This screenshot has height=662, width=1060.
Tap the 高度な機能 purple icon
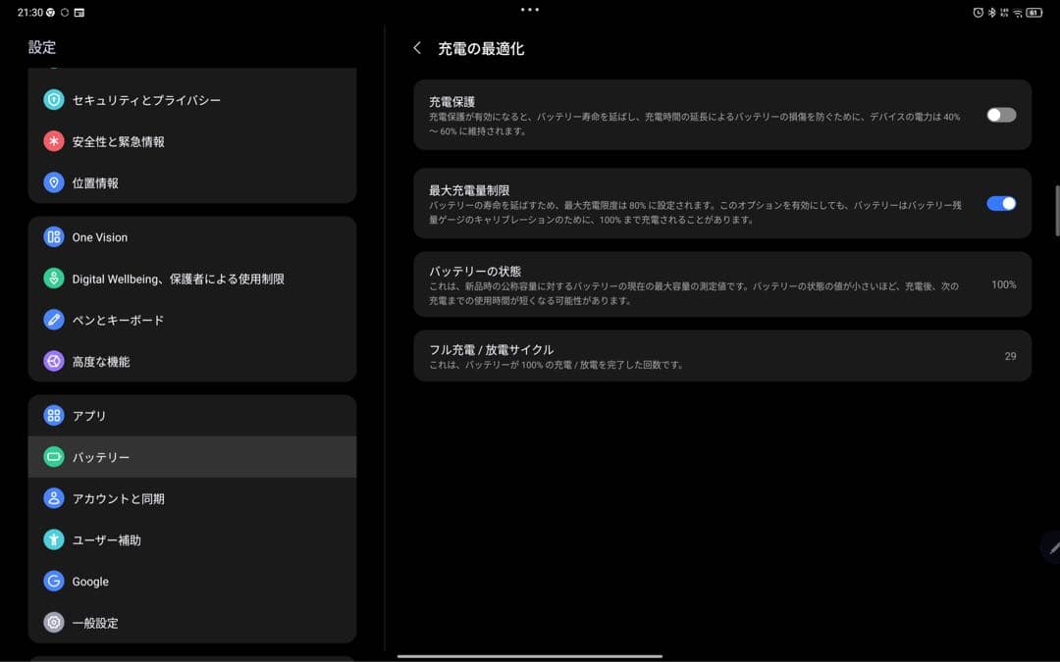(x=56, y=361)
